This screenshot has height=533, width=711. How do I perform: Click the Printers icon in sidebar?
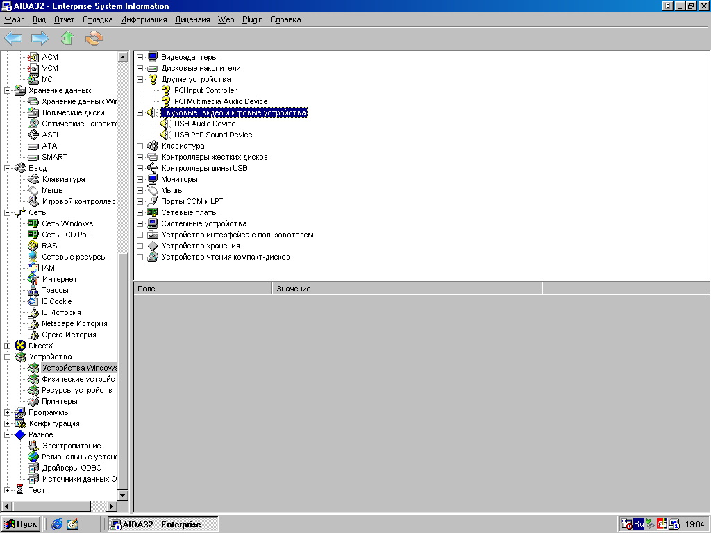[33, 402]
